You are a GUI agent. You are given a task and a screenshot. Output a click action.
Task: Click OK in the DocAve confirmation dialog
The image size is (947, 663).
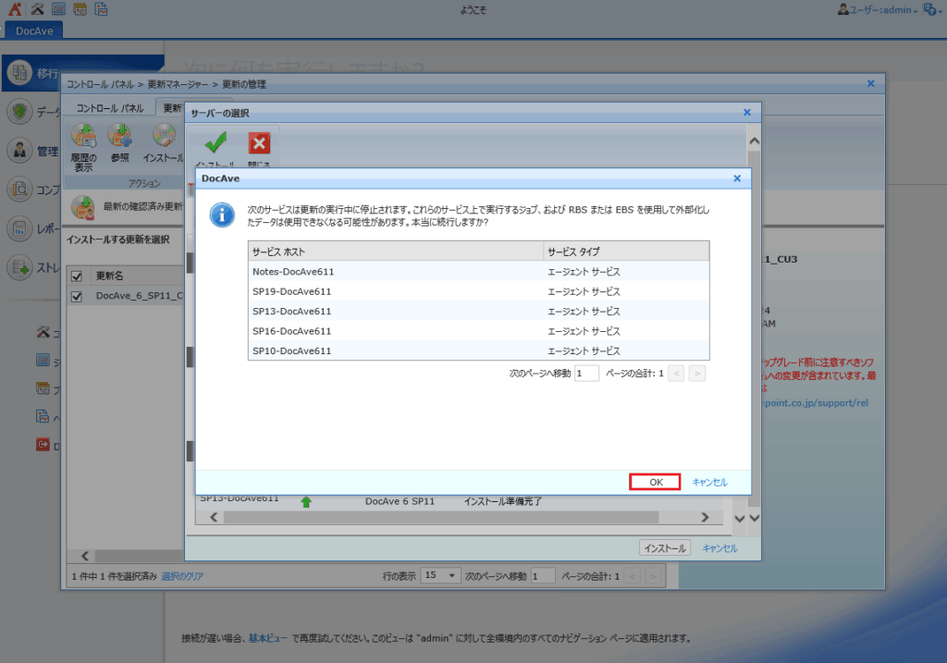(x=656, y=482)
